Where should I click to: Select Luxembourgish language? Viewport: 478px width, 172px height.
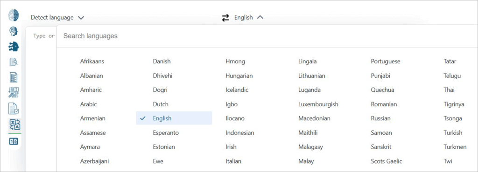click(x=318, y=104)
